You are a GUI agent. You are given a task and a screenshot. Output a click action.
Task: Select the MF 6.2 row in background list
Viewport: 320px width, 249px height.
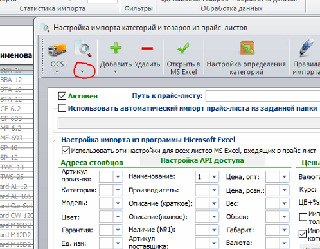point(17,128)
